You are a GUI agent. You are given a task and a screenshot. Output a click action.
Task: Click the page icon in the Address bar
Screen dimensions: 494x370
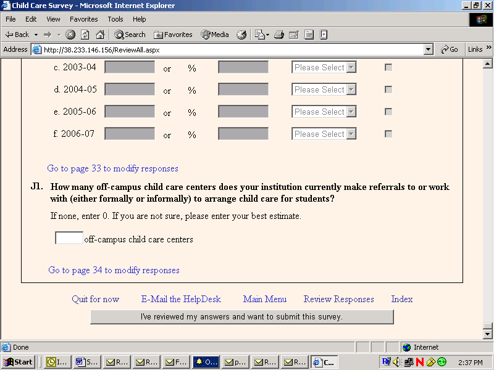coord(37,50)
